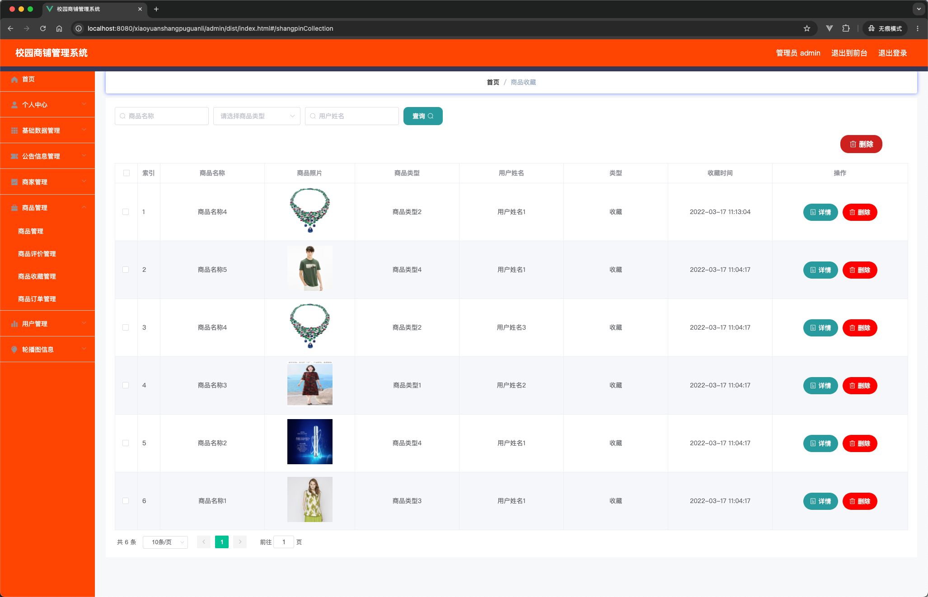The image size is (928, 597).
Task: Click the bulk 删除 button above the table
Action: pyautogui.click(x=861, y=144)
